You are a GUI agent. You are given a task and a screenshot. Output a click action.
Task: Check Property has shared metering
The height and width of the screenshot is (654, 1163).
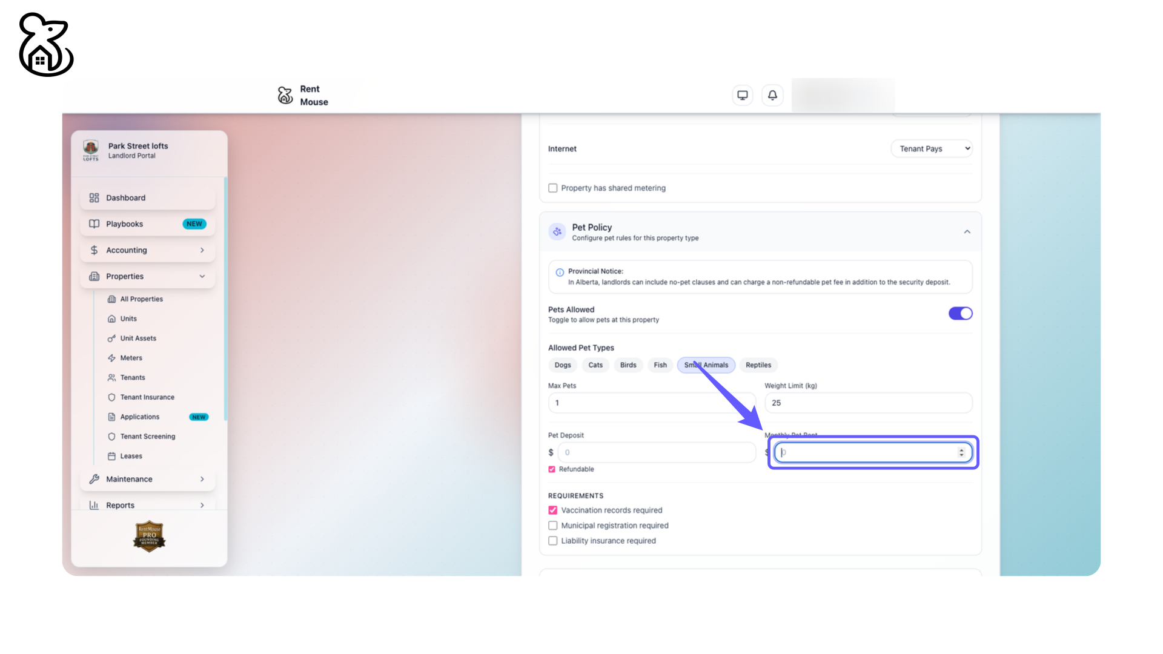click(553, 188)
